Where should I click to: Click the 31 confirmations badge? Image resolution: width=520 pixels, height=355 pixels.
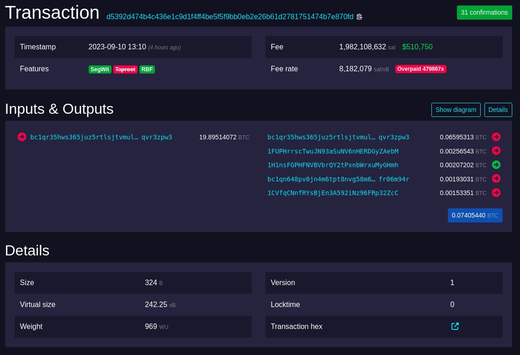point(484,12)
